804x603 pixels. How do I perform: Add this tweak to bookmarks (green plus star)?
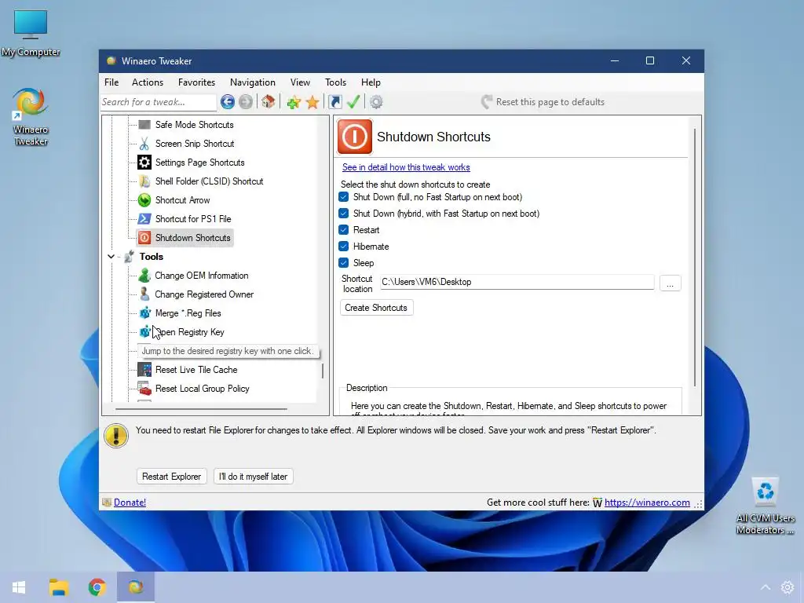pyautogui.click(x=294, y=102)
